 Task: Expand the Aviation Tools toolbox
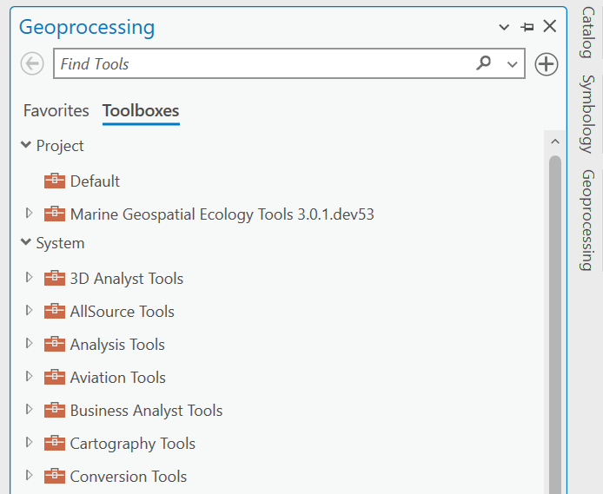(29, 377)
